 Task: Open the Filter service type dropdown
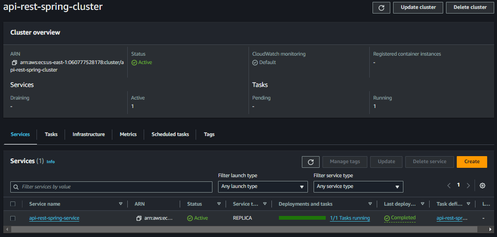(x=358, y=187)
